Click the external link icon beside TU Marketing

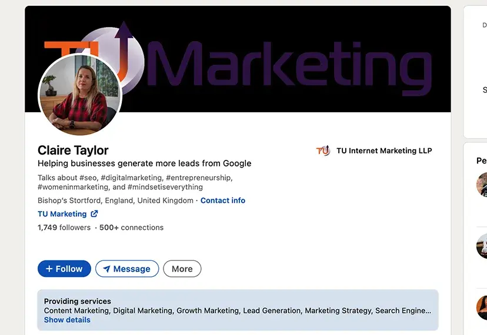point(94,213)
